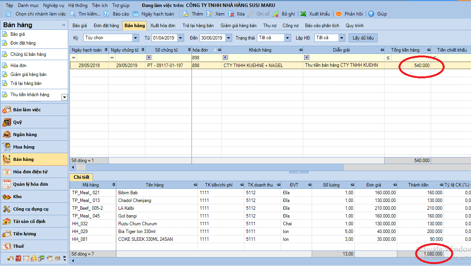This screenshot has width=471, height=266.
Task: Open the Giúp help icon
Action: [371, 14]
